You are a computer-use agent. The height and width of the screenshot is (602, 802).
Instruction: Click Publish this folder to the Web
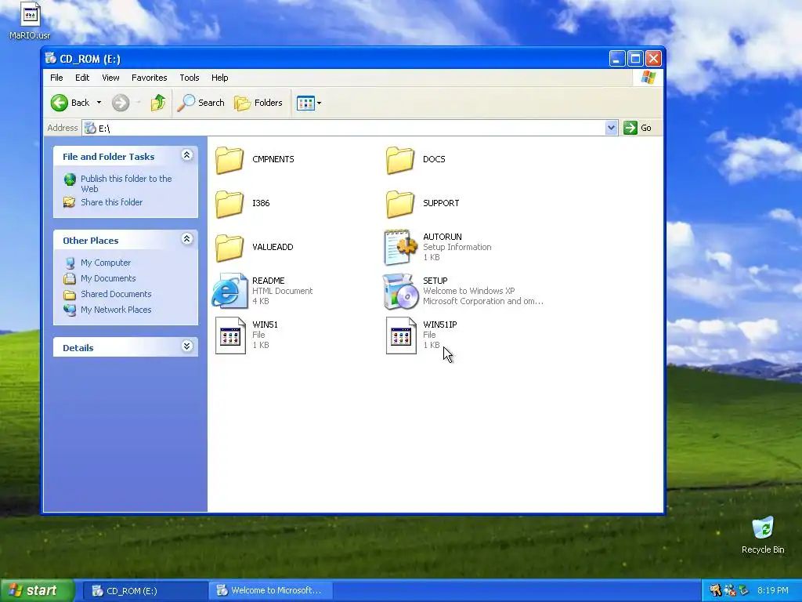click(126, 183)
